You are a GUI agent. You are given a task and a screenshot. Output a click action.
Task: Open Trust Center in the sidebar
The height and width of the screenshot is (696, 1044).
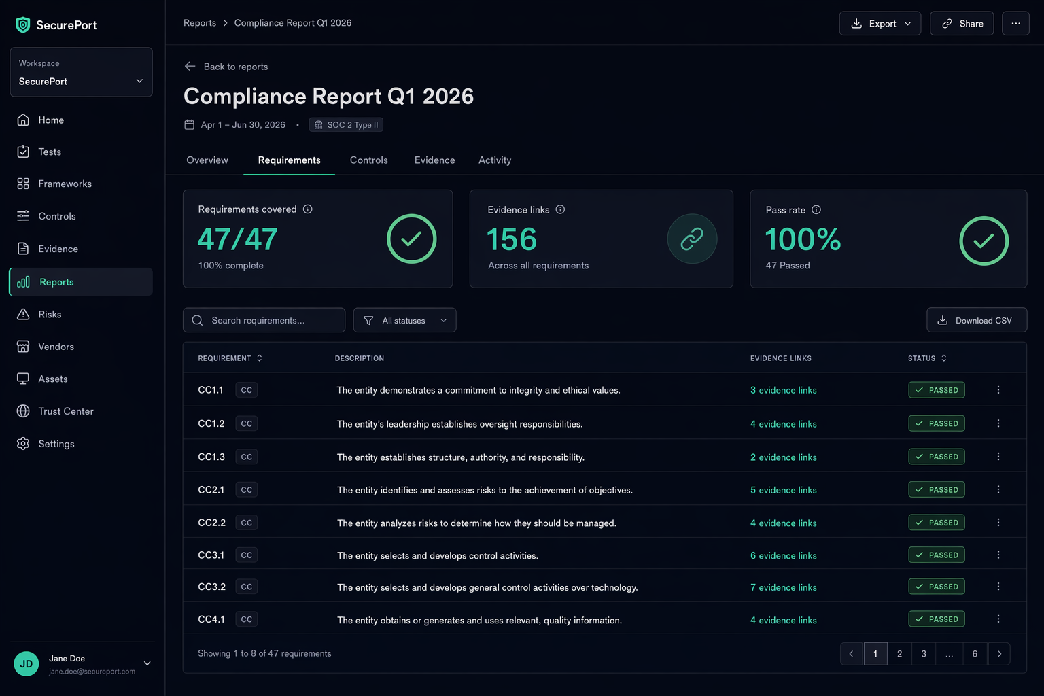click(x=81, y=411)
